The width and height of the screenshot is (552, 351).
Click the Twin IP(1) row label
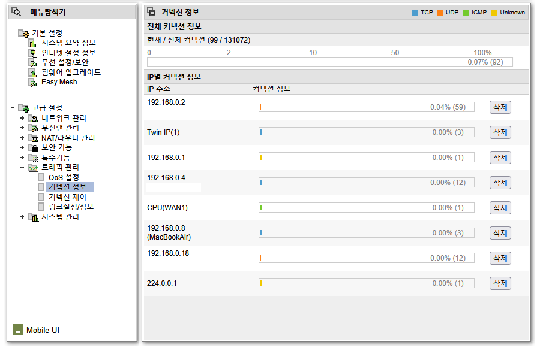163,132
